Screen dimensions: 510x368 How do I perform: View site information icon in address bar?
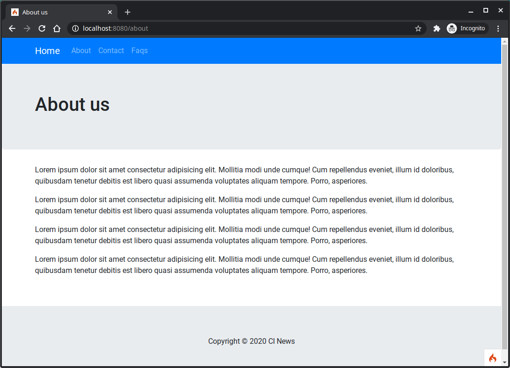pos(75,28)
